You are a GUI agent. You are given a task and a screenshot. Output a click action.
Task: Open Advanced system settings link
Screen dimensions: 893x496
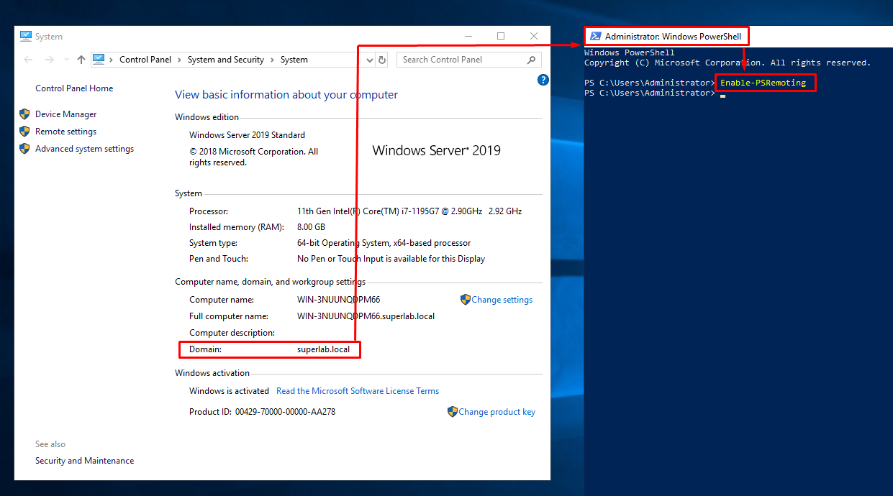(x=84, y=149)
